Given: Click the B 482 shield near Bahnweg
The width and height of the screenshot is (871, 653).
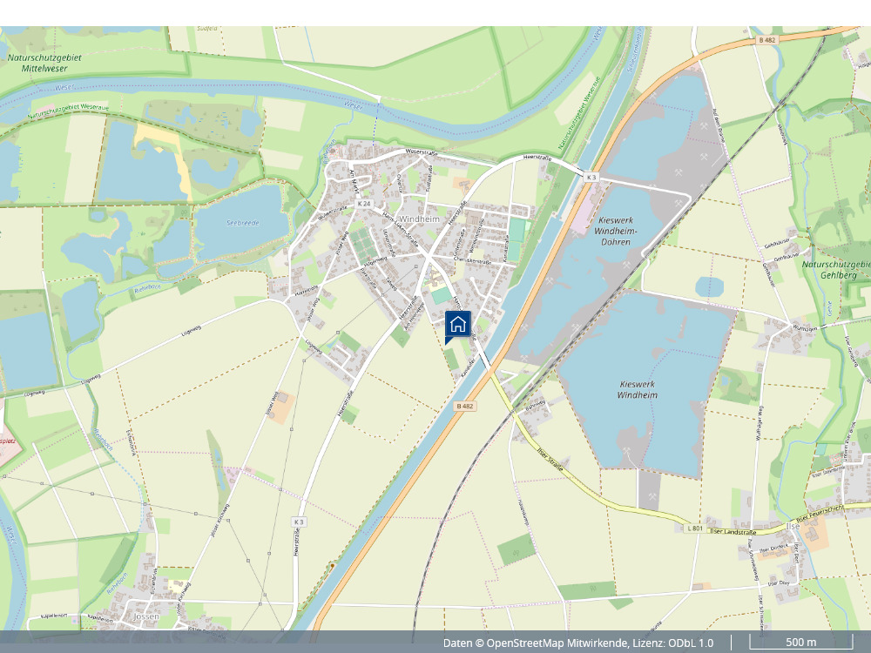Looking at the screenshot, I should [466, 406].
